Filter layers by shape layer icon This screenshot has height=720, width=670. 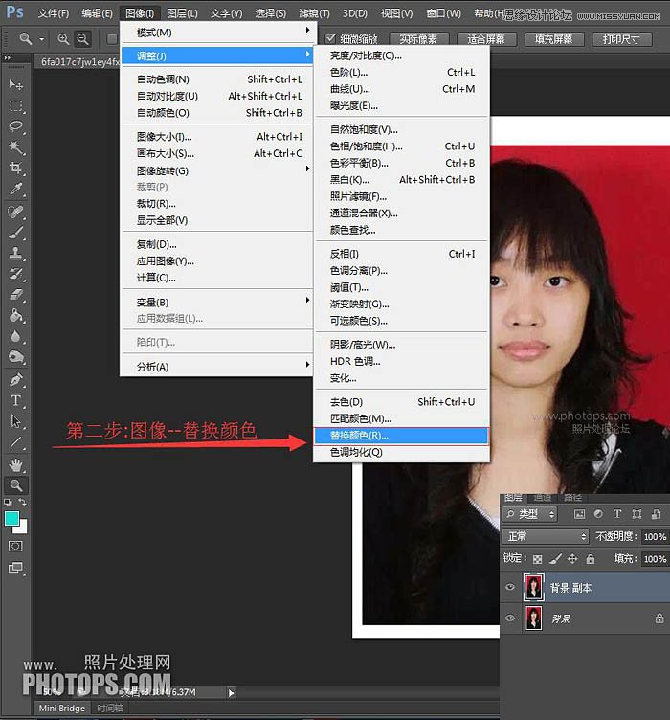[636, 514]
